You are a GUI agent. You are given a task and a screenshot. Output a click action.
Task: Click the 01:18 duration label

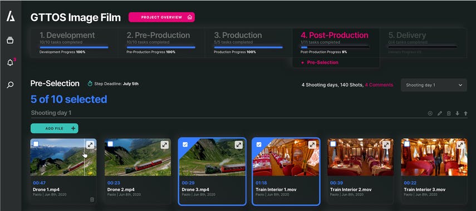click(261, 183)
